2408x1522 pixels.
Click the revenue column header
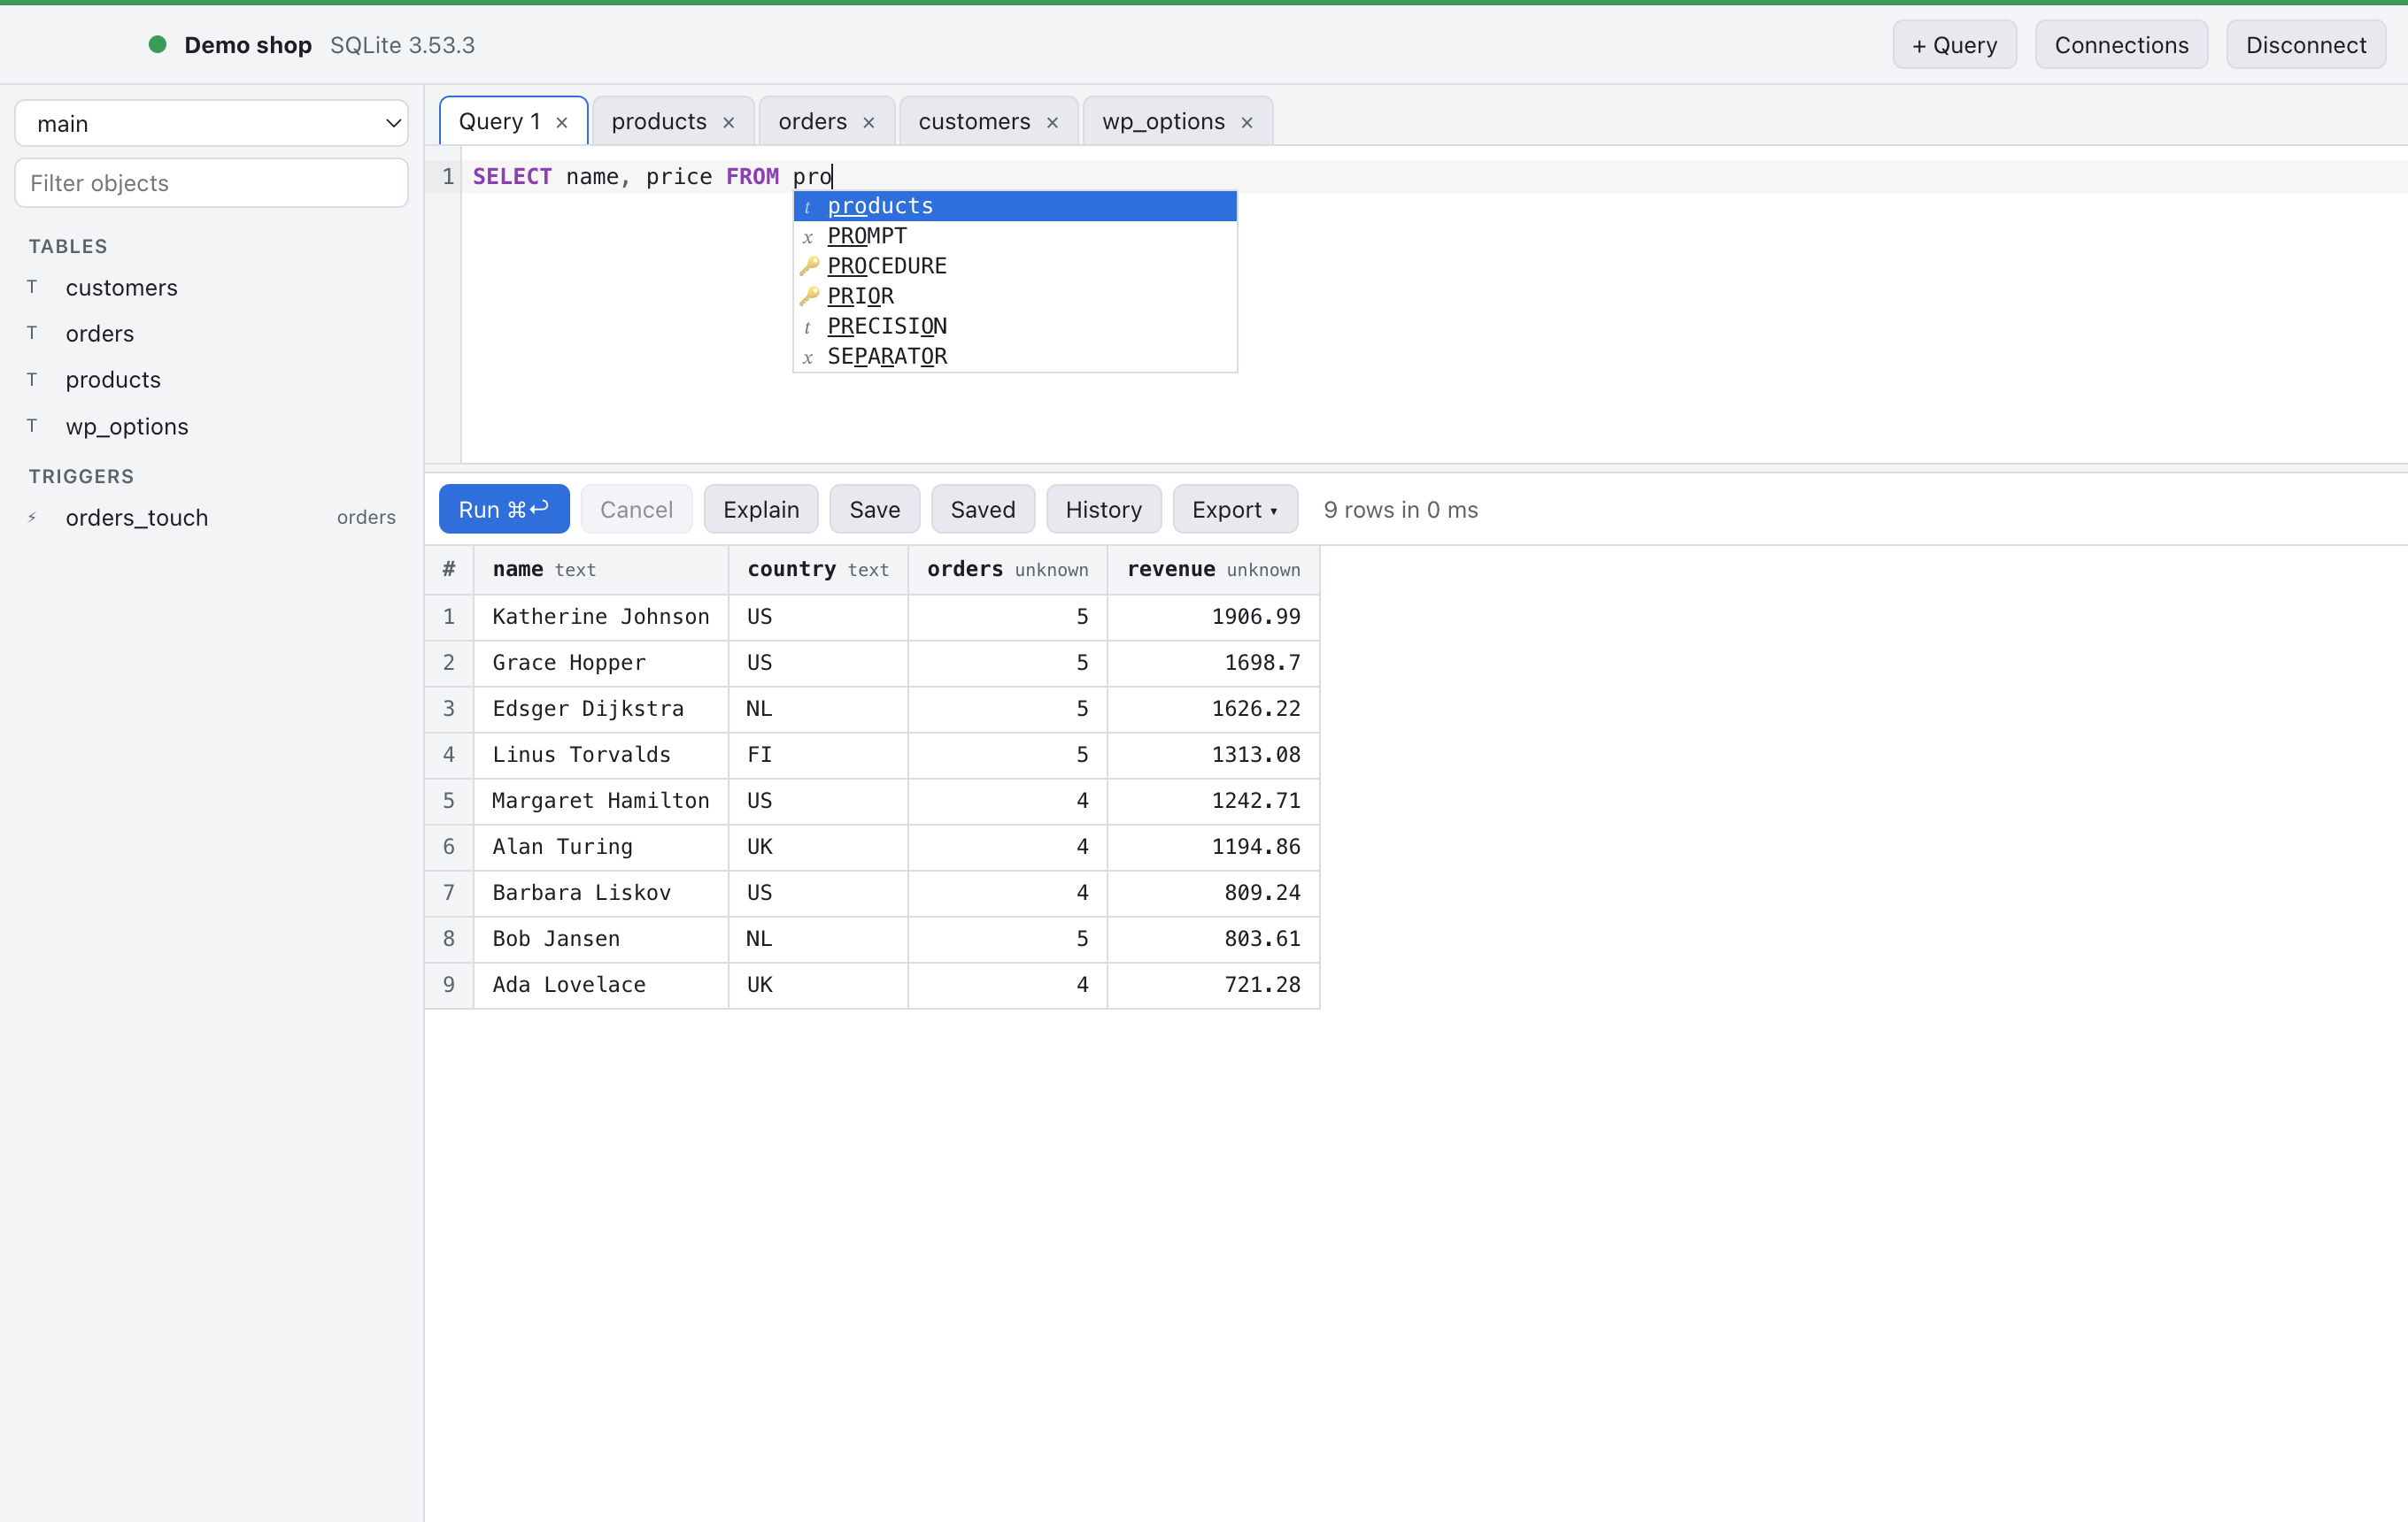(1214, 570)
